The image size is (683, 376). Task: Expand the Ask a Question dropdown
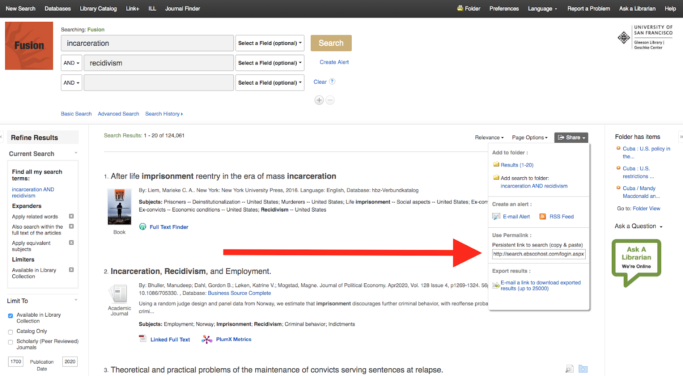click(x=639, y=226)
